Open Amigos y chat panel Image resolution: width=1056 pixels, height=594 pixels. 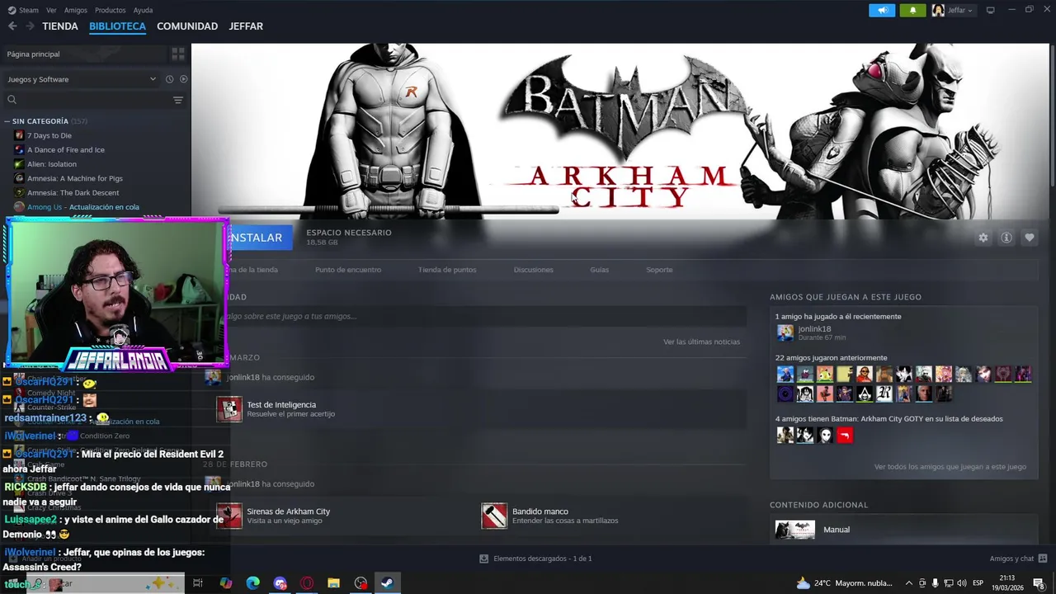[1019, 559]
